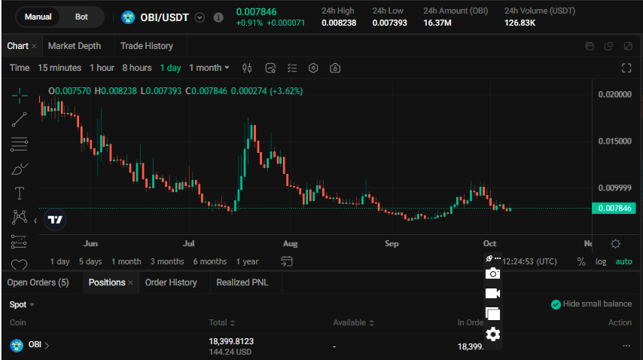The image size is (643, 360).
Task: Expand the OBI/USDT pair selector
Action: click(x=200, y=17)
